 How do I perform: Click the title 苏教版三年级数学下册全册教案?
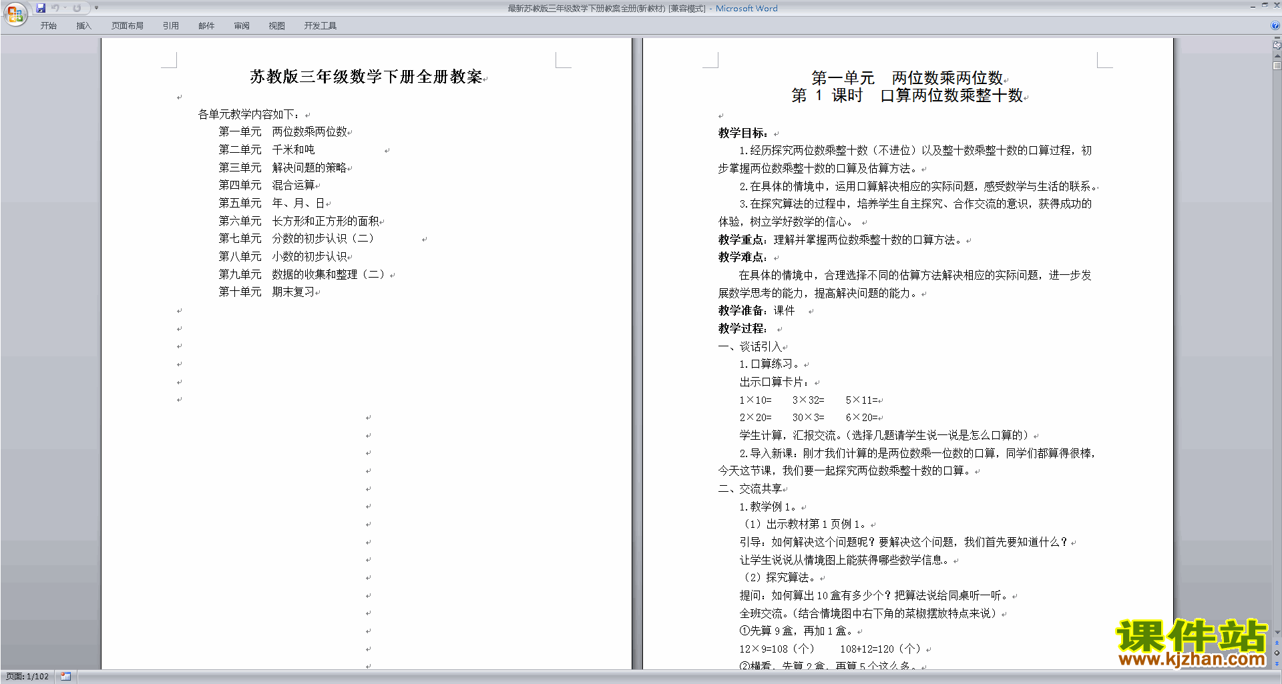366,77
